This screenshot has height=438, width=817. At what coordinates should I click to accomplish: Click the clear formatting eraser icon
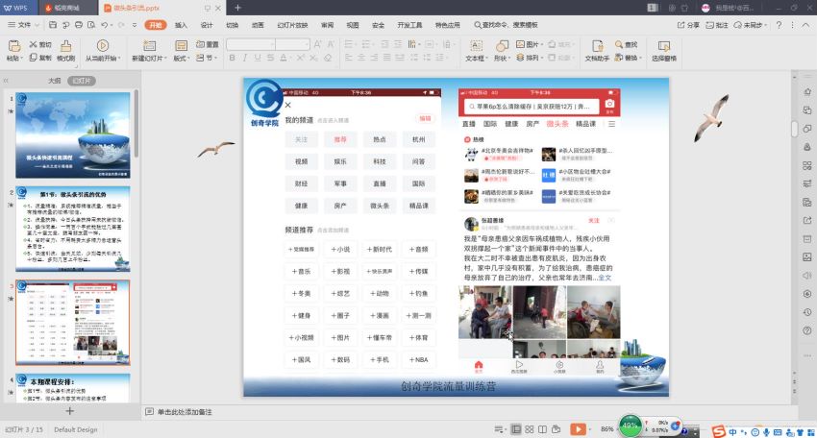[x=328, y=58]
